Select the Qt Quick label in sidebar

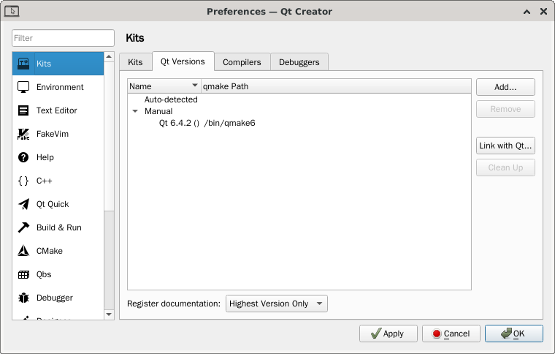click(x=53, y=204)
